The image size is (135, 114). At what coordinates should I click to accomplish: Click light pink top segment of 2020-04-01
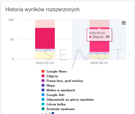tap(99, 23)
